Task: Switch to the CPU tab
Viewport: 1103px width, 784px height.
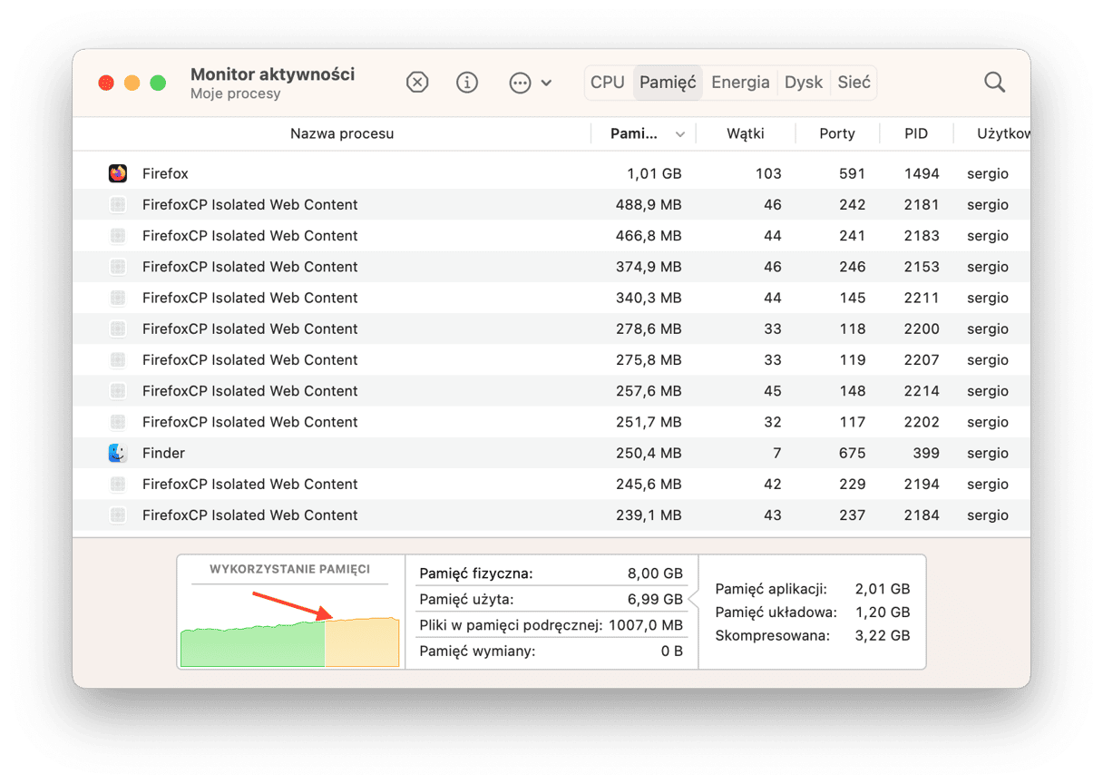Action: pyautogui.click(x=608, y=83)
